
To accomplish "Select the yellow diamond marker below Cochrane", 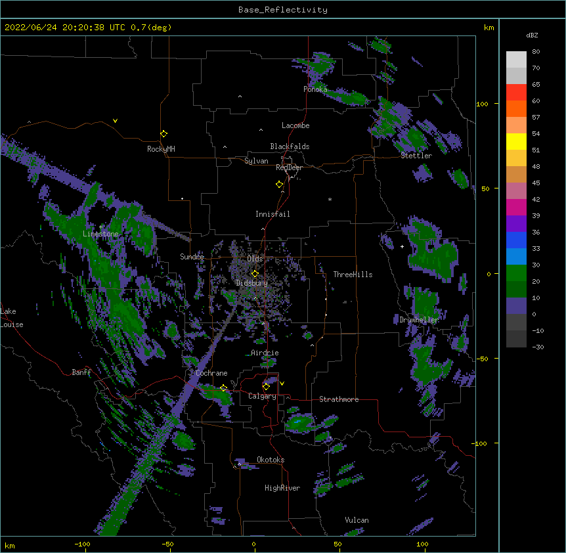I will click(223, 388).
